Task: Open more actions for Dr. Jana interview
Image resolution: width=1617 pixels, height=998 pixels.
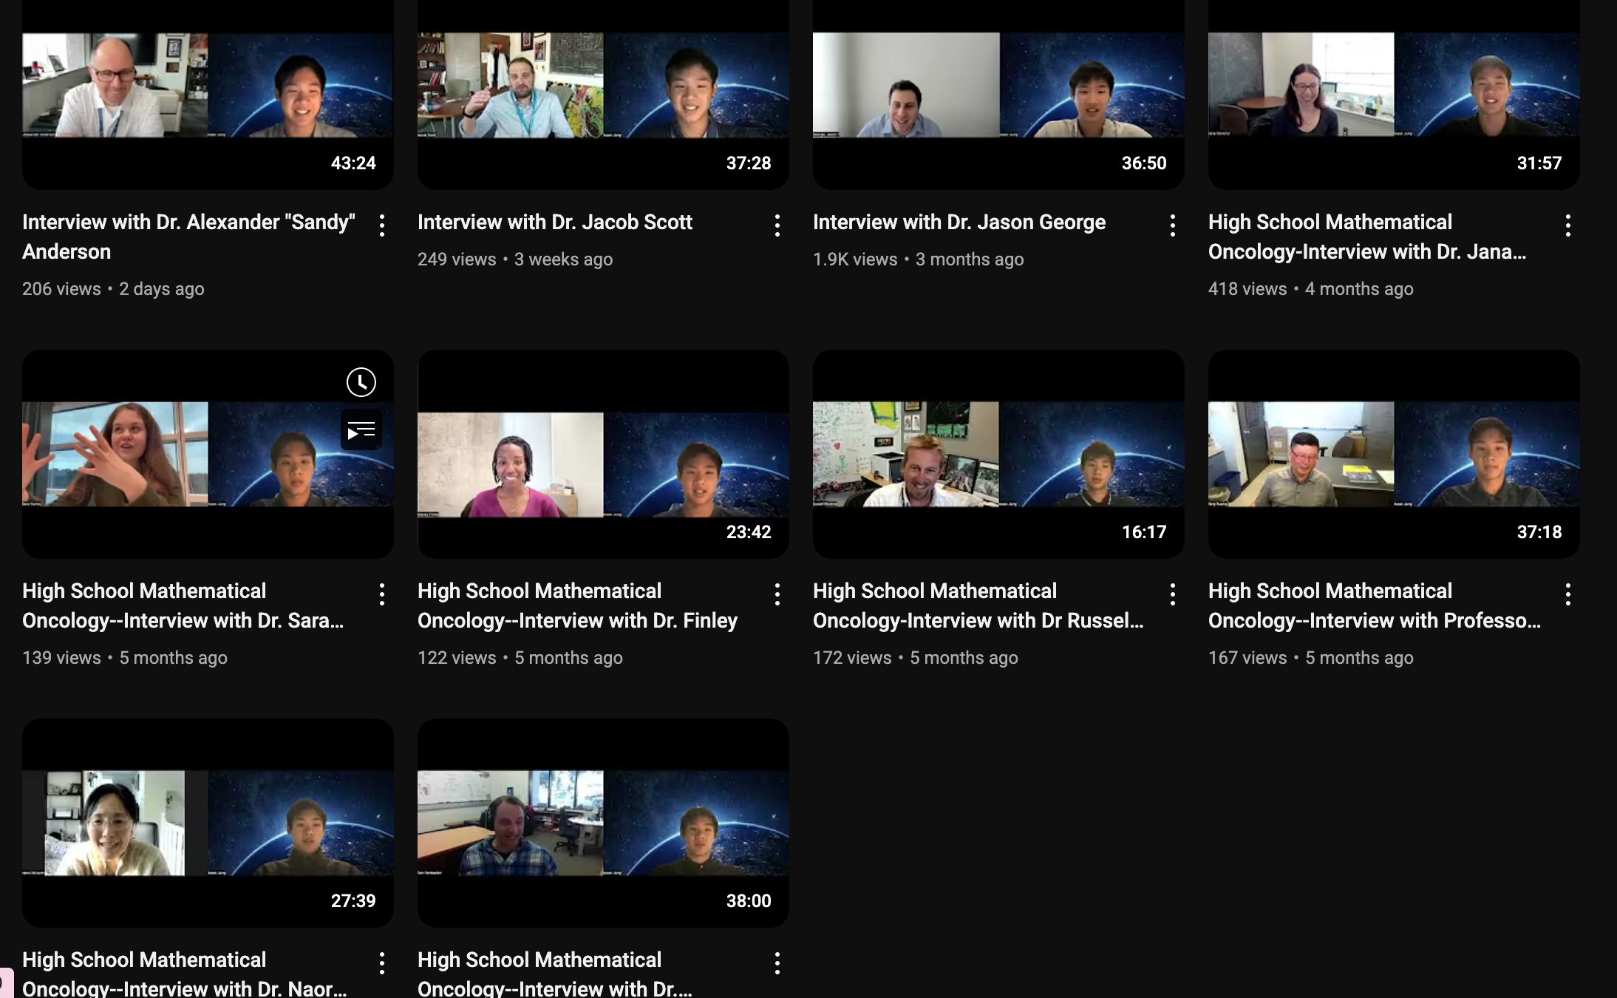Action: pyautogui.click(x=1568, y=225)
